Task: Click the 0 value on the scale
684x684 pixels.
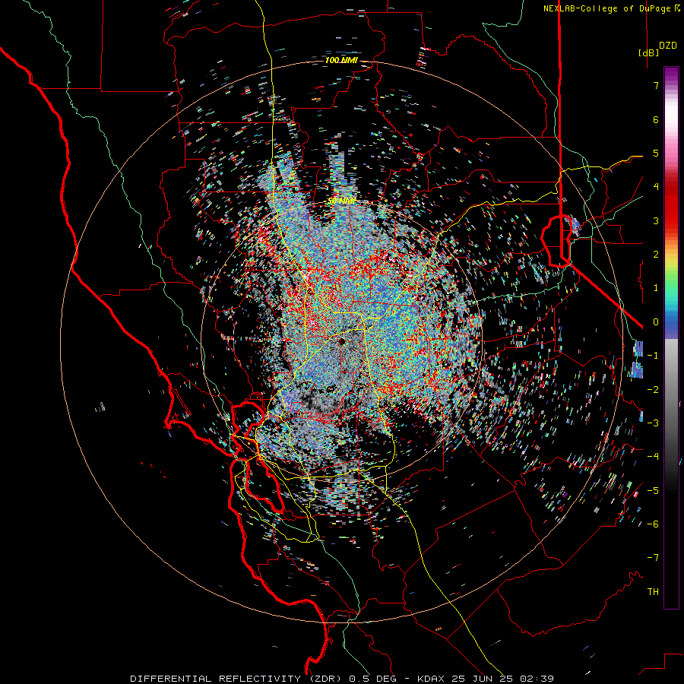Action: tap(656, 322)
